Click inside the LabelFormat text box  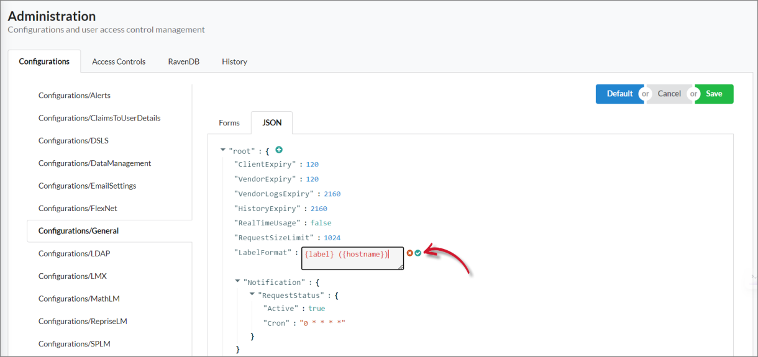pyautogui.click(x=352, y=258)
